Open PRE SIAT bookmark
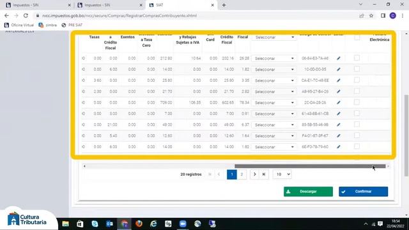This screenshot has height=230, width=409. coord(72,25)
